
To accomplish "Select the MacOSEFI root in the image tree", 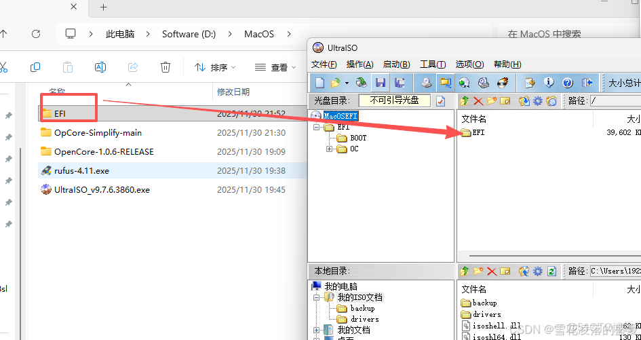I will pos(341,116).
